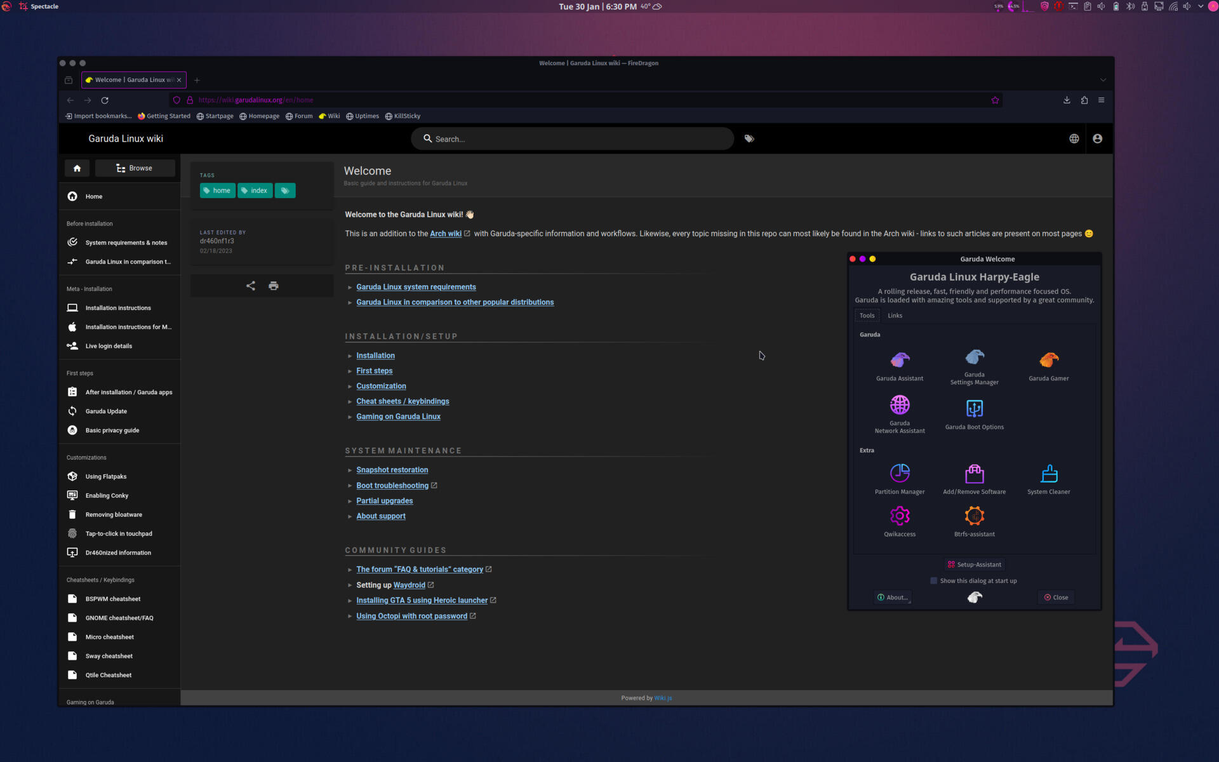The width and height of the screenshot is (1219, 762).
Task: Open Cheat sheets / keybindings link
Action: (403, 401)
